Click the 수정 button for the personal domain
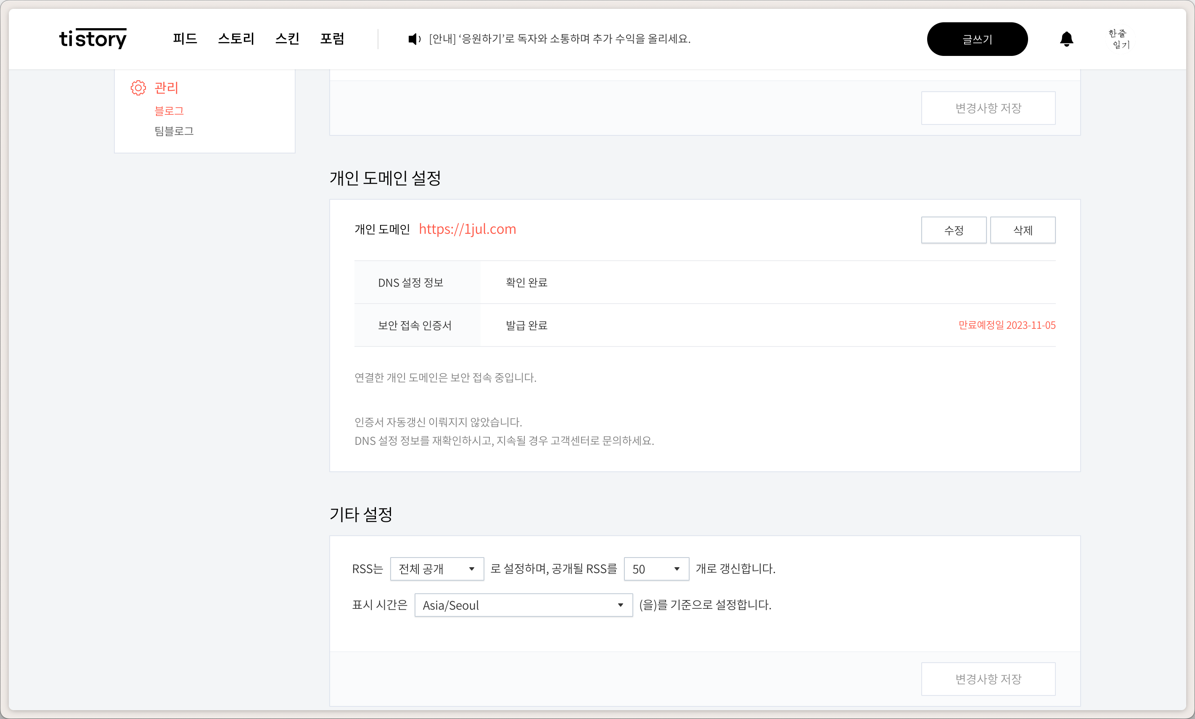 tap(953, 230)
